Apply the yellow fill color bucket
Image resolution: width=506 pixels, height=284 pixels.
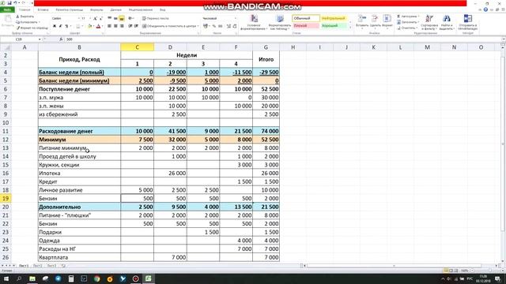[x=89, y=26]
